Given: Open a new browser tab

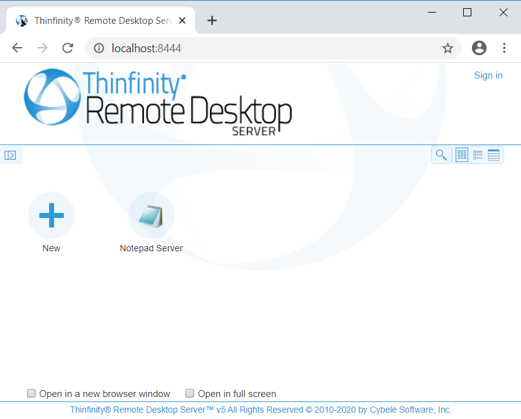Looking at the screenshot, I should click(212, 21).
